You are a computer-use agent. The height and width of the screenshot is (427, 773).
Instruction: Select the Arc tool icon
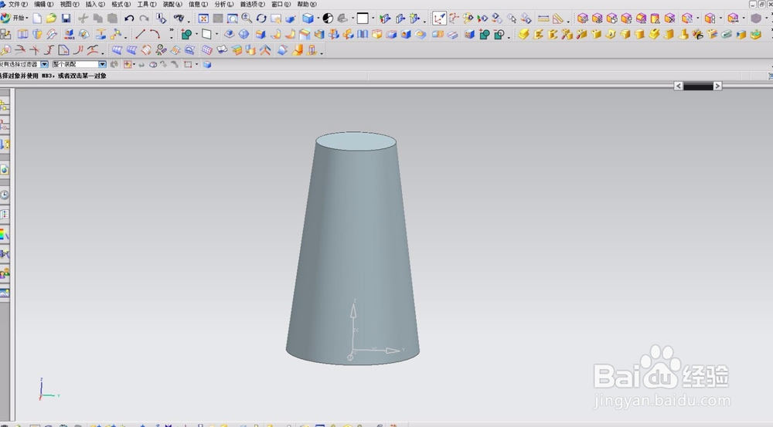click(x=155, y=34)
